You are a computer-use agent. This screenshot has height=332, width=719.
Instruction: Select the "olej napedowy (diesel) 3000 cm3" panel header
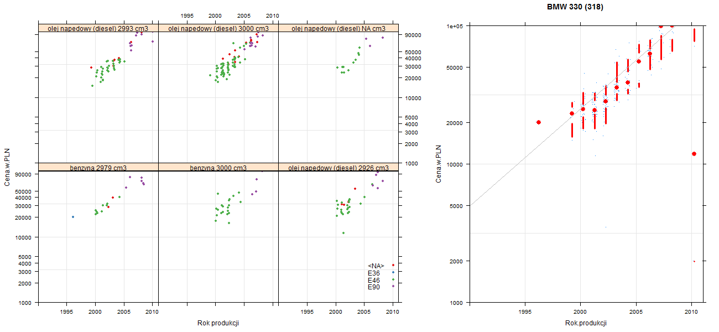218,28
